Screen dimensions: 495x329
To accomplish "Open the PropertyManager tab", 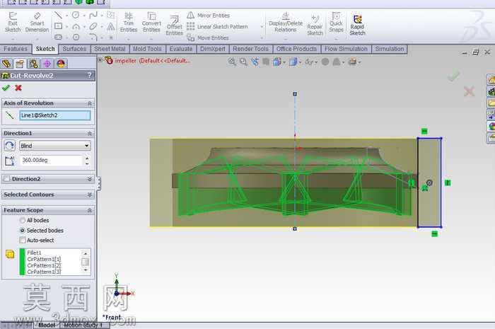I will coord(20,64).
